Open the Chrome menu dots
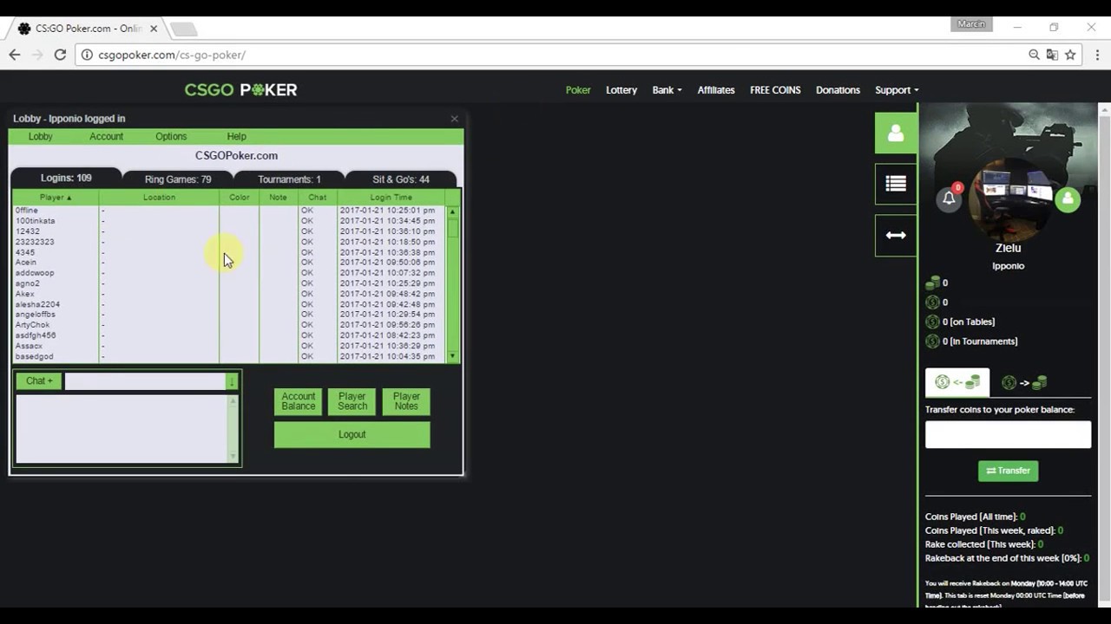This screenshot has width=1111, height=624. pos(1097,55)
